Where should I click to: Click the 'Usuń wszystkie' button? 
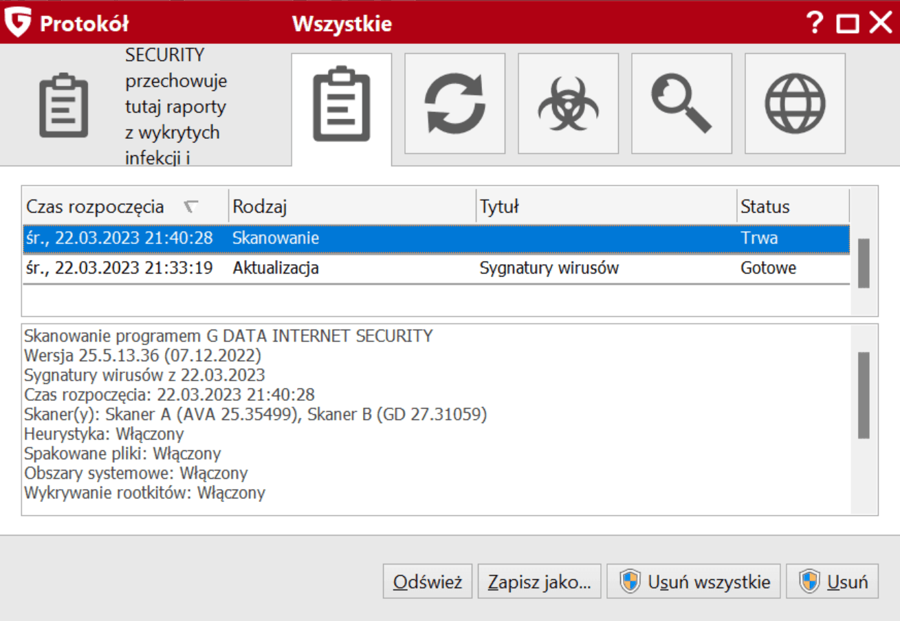pyautogui.click(x=693, y=582)
